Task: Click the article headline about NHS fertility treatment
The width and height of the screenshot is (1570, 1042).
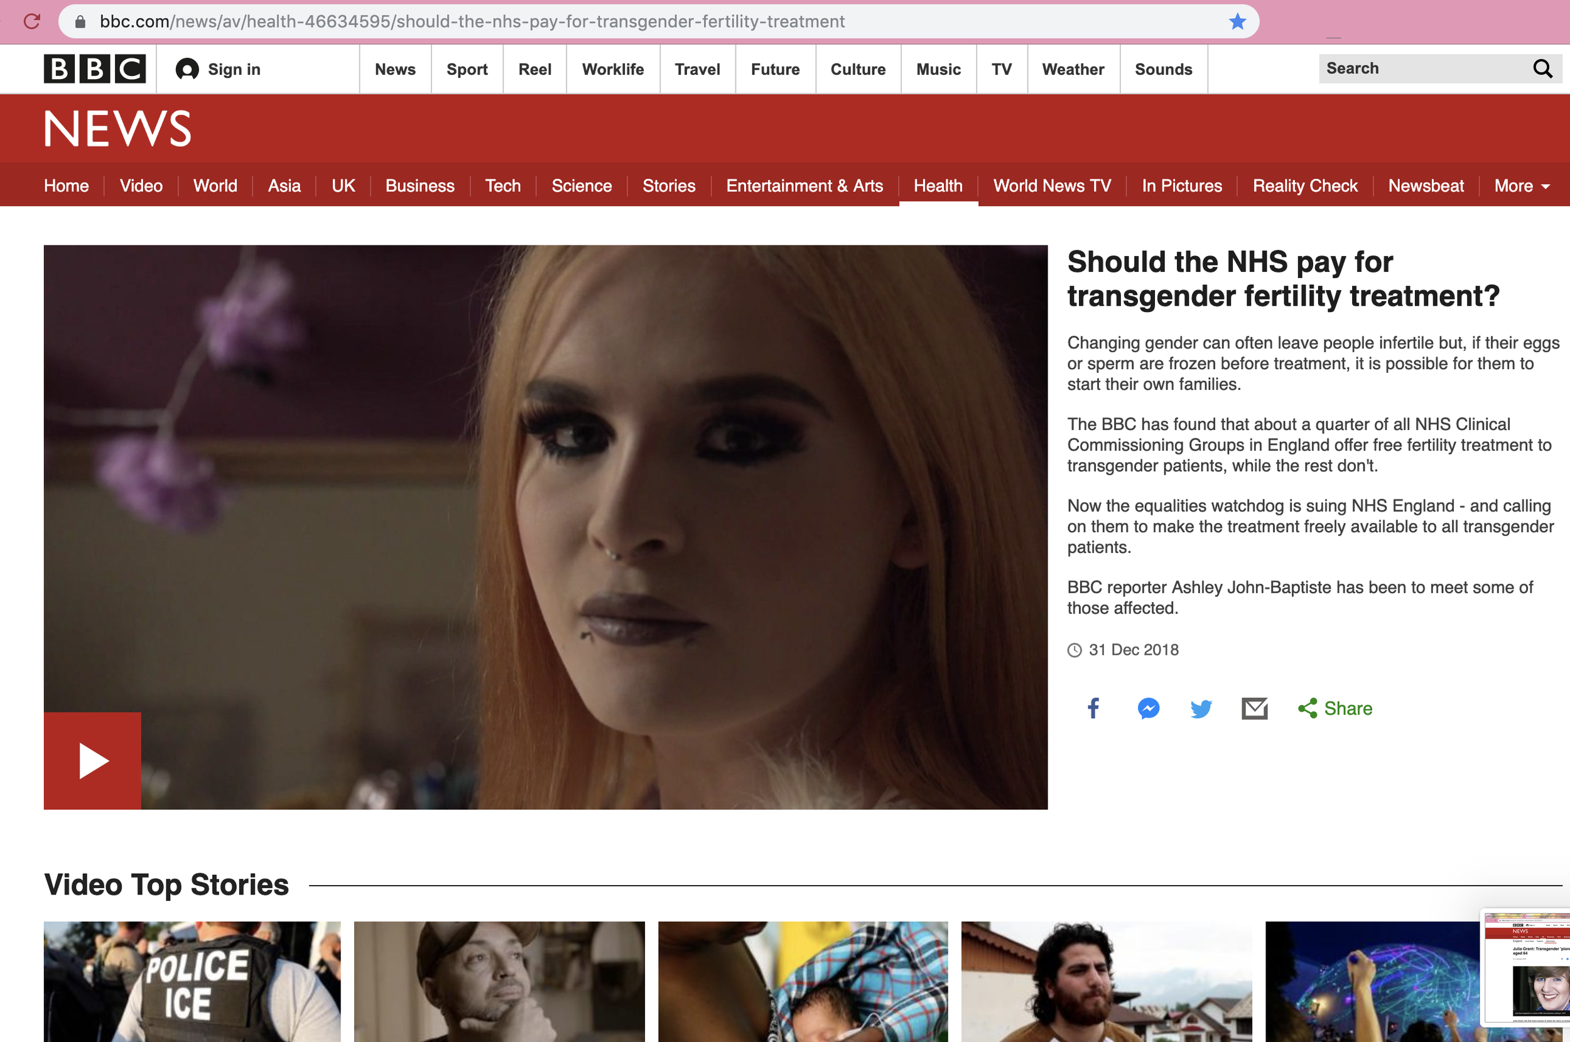Action: click(1283, 279)
